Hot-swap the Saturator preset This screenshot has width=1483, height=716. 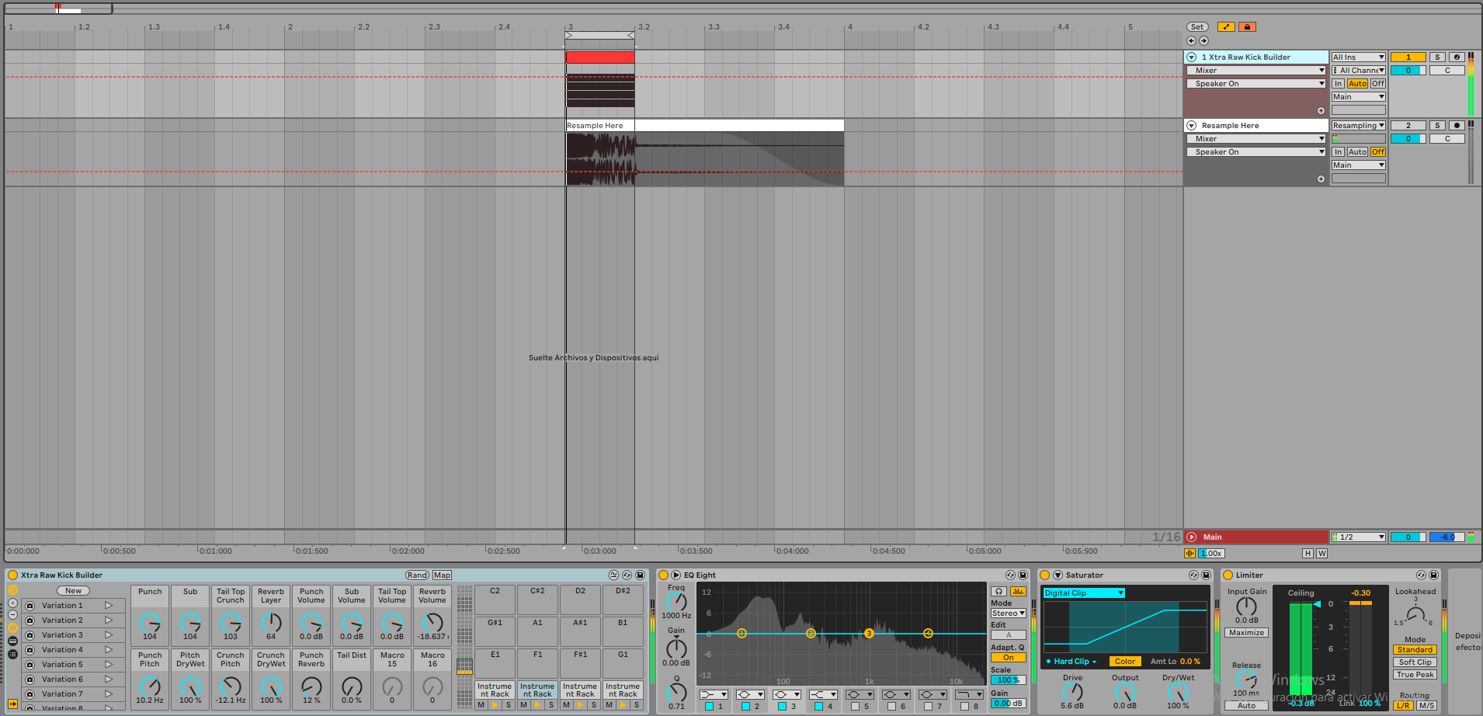pos(1193,575)
